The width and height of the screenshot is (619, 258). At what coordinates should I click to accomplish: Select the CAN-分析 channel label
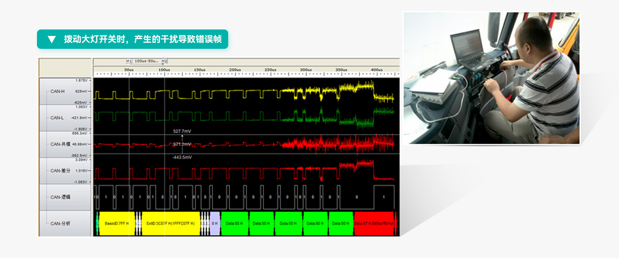click(x=60, y=223)
